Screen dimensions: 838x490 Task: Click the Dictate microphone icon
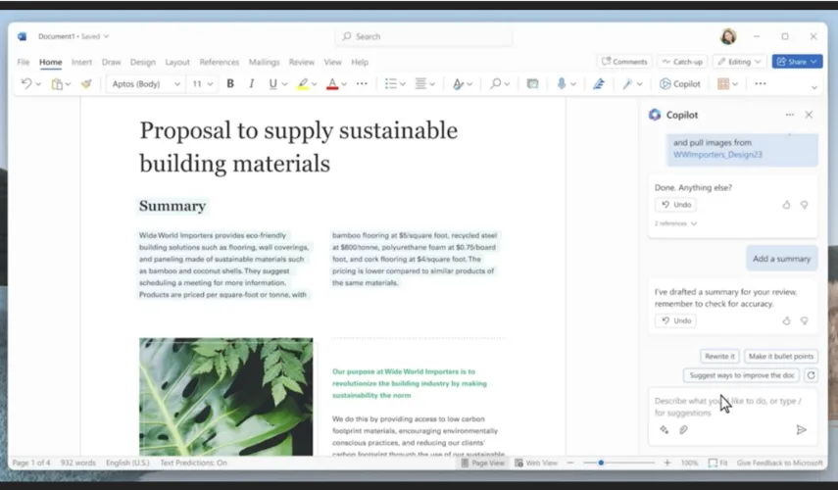[562, 84]
